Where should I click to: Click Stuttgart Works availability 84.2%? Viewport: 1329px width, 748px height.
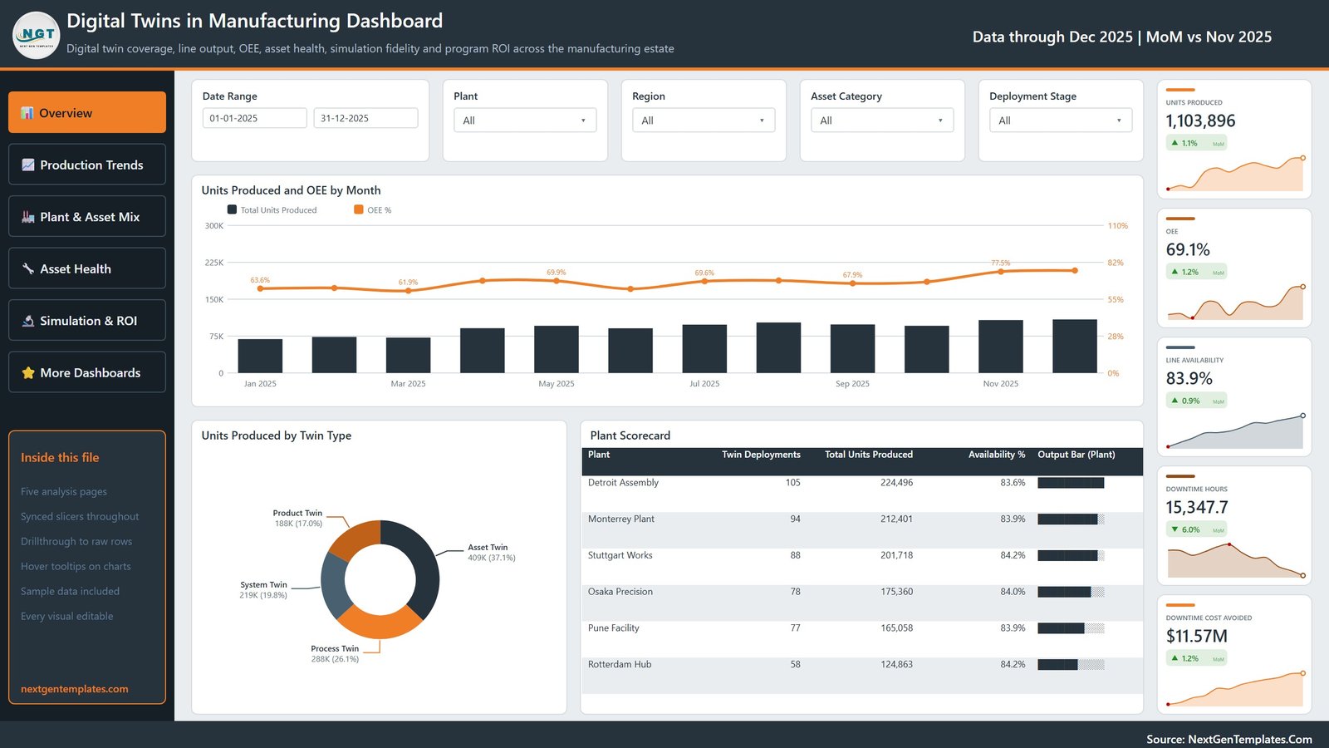1013,555
